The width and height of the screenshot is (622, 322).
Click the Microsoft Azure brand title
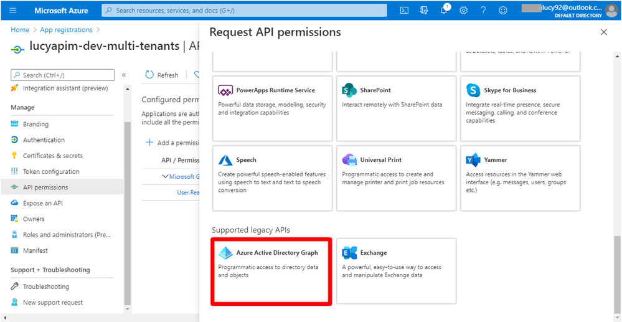61,11
